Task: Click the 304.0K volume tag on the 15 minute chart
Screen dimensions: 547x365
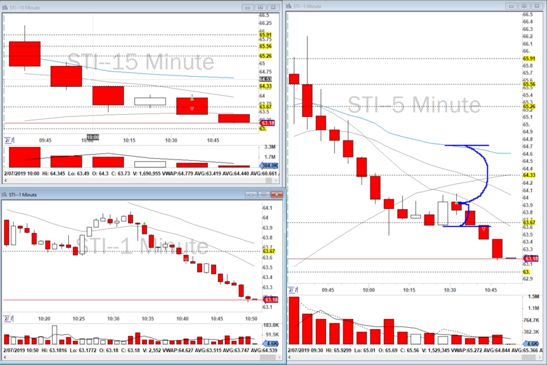Action: 269,165
